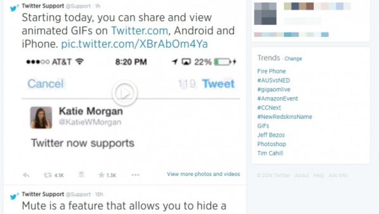The image size is (379, 214).
Task: Select the #AUSvsNED trending hashtag
Action: coord(273,80)
